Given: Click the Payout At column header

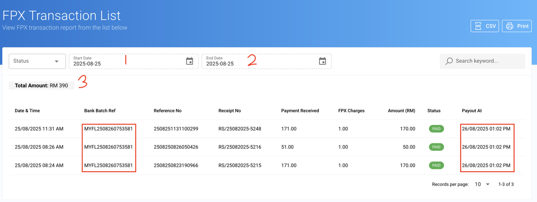Looking at the screenshot, I should (x=471, y=111).
